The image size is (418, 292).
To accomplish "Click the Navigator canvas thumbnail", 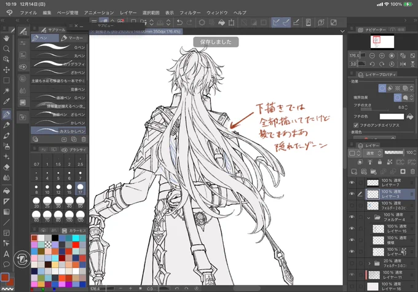I will click(x=382, y=42).
